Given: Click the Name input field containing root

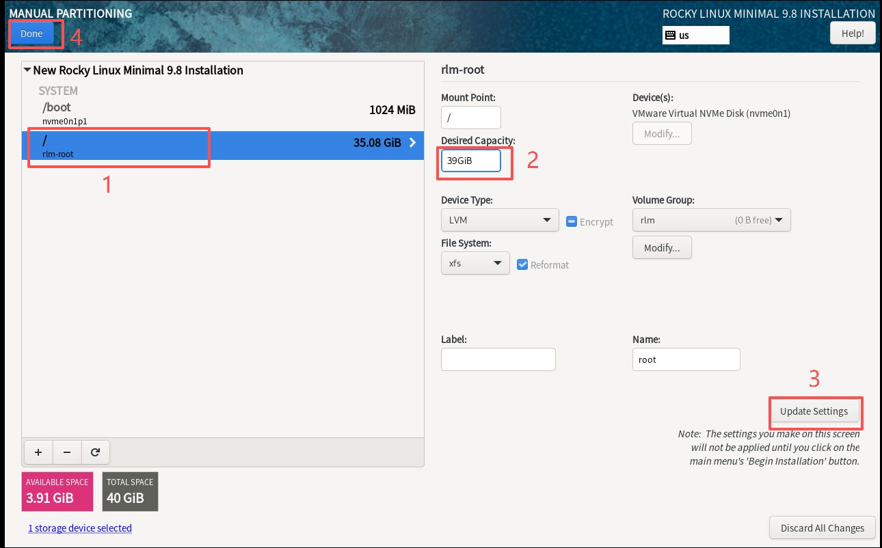Looking at the screenshot, I should point(686,359).
